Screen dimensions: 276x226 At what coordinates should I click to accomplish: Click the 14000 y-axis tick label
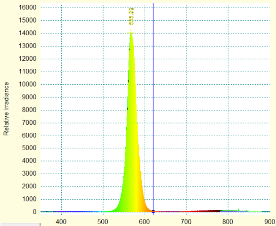pyautogui.click(x=27, y=33)
